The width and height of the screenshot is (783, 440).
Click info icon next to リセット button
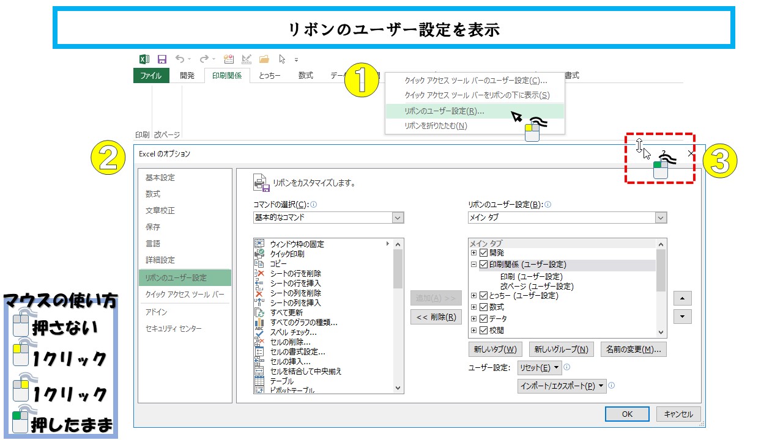click(567, 367)
